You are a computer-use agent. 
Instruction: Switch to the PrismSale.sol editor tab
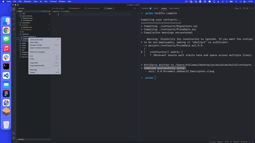tap(75, 8)
